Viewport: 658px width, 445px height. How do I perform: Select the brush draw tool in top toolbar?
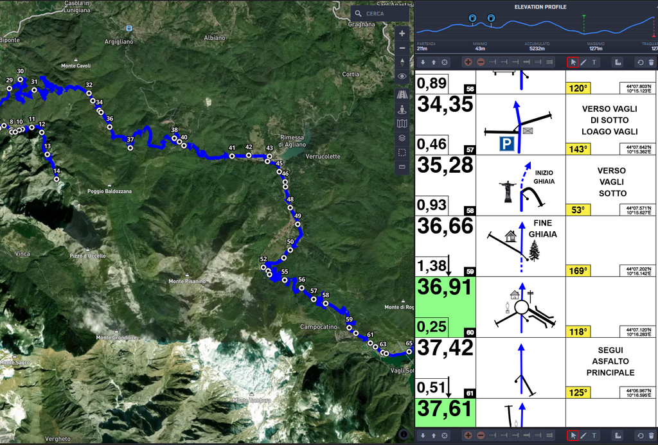coord(583,62)
